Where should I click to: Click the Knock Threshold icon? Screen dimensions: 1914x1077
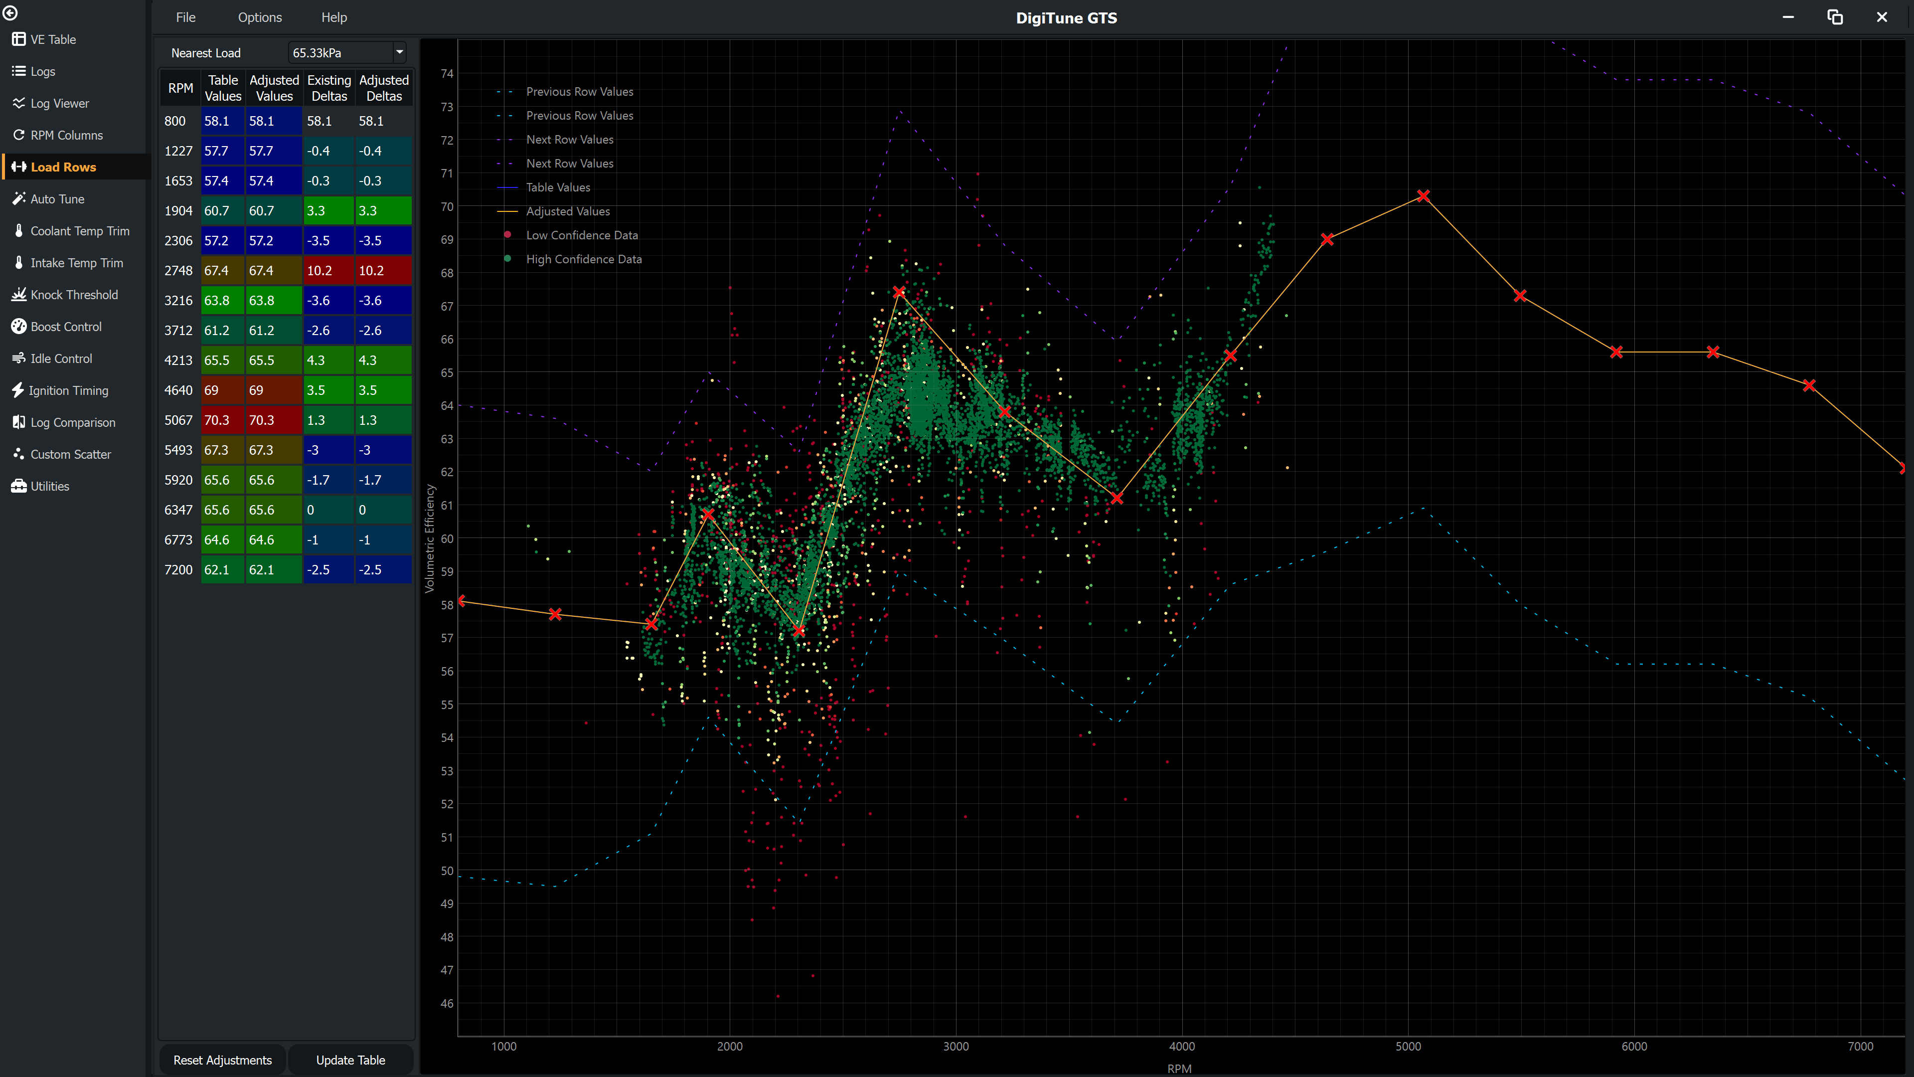(18, 295)
